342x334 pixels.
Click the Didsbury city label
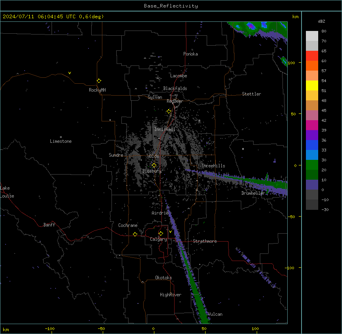tap(152, 171)
